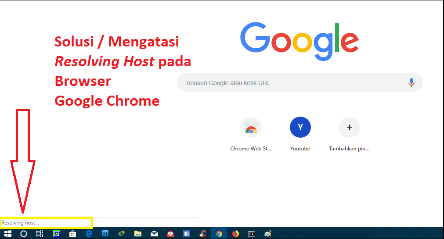Click the Google search box
The width and height of the screenshot is (444, 239).
300,82
